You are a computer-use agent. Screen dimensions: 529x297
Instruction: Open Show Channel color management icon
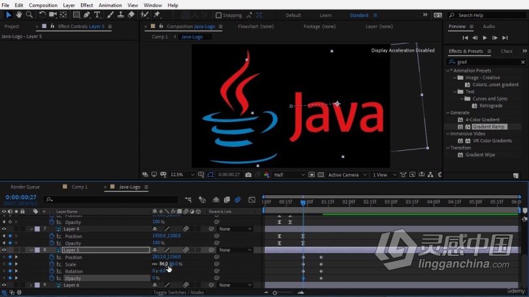click(x=266, y=175)
